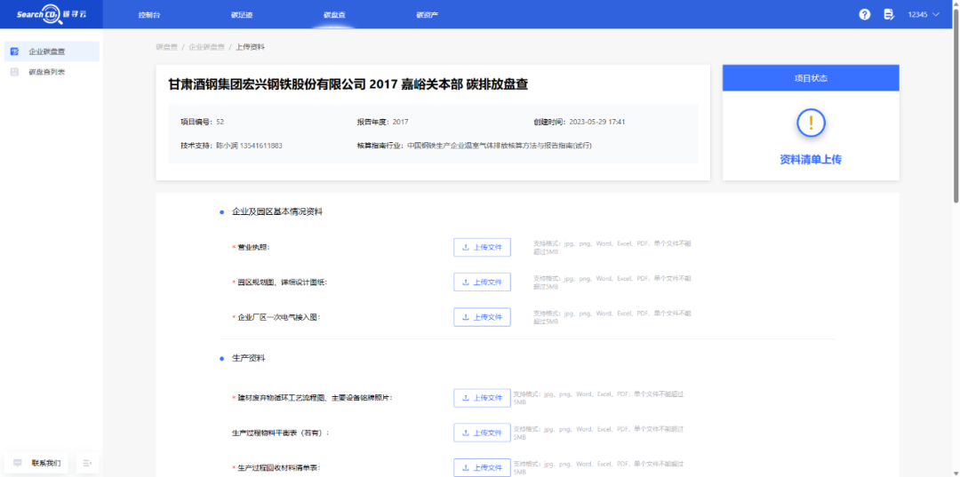Click the 资料清单上传 status text
Screen dimensions: 960x477
pyautogui.click(x=811, y=160)
